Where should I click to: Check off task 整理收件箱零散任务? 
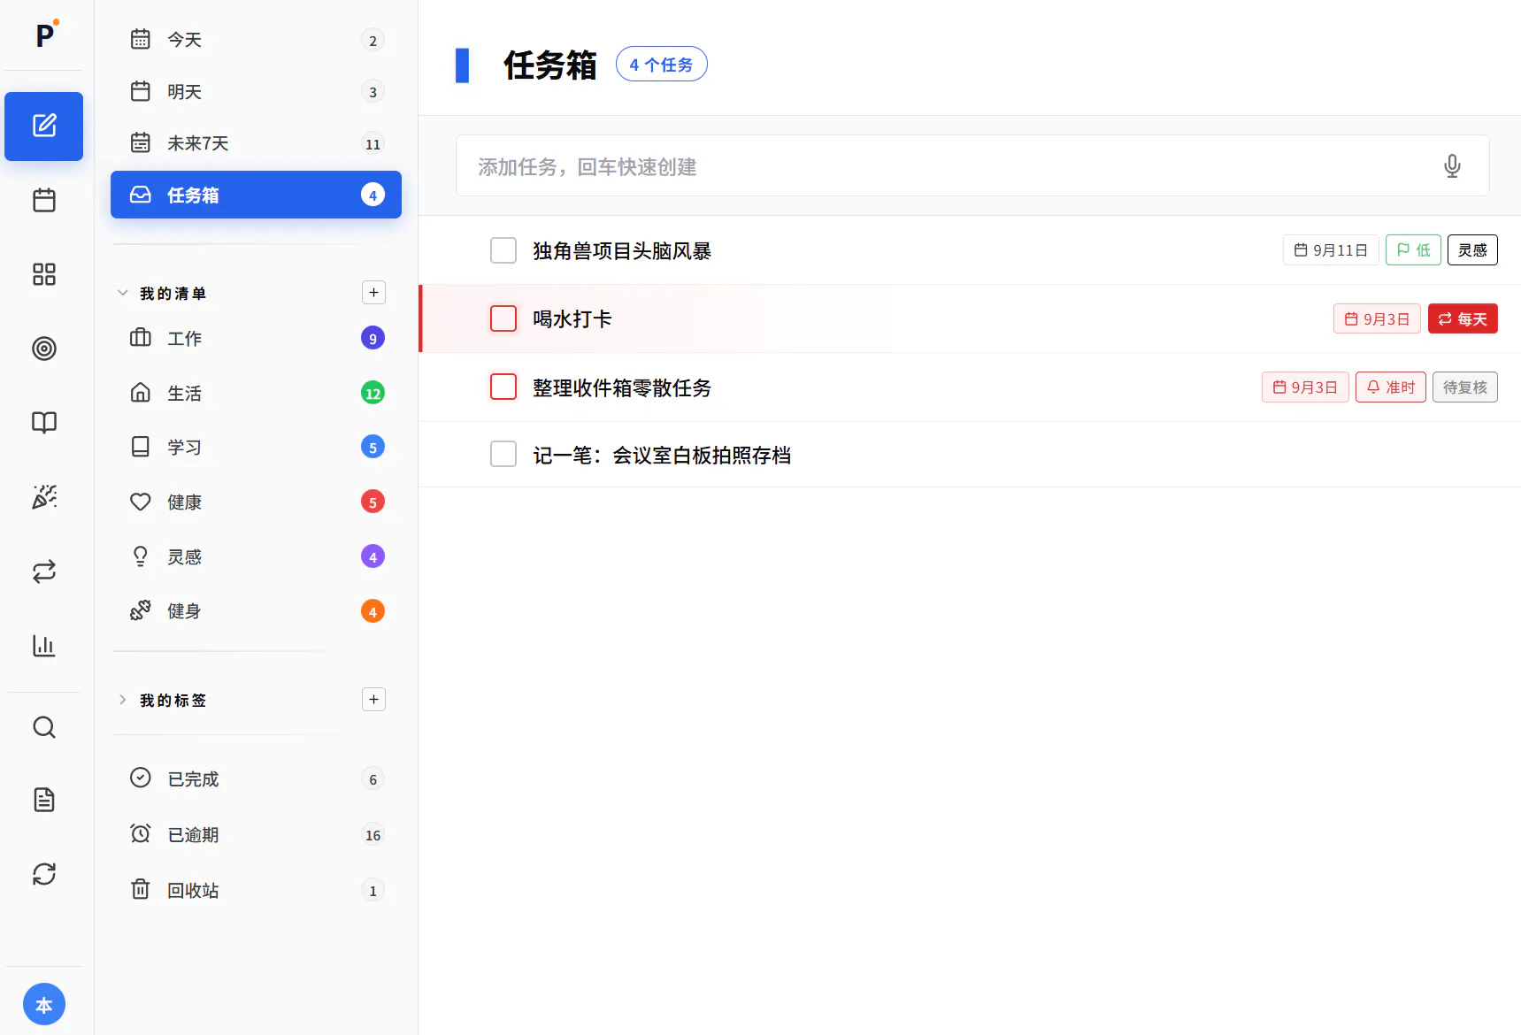coord(503,387)
